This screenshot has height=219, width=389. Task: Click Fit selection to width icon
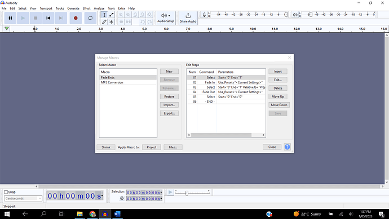pos(135,15)
